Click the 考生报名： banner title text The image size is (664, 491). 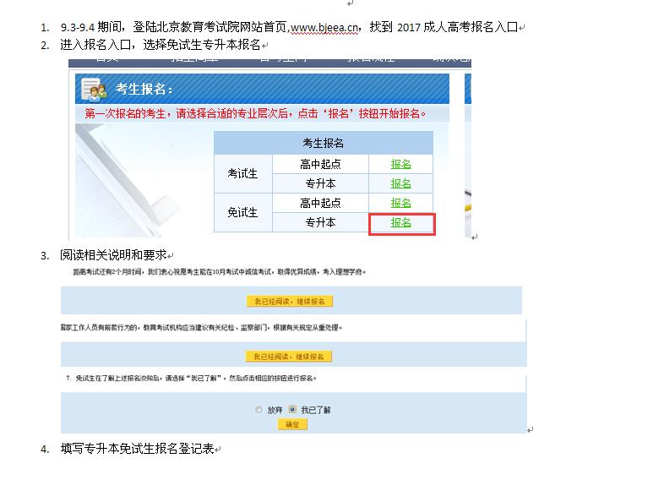coord(144,90)
